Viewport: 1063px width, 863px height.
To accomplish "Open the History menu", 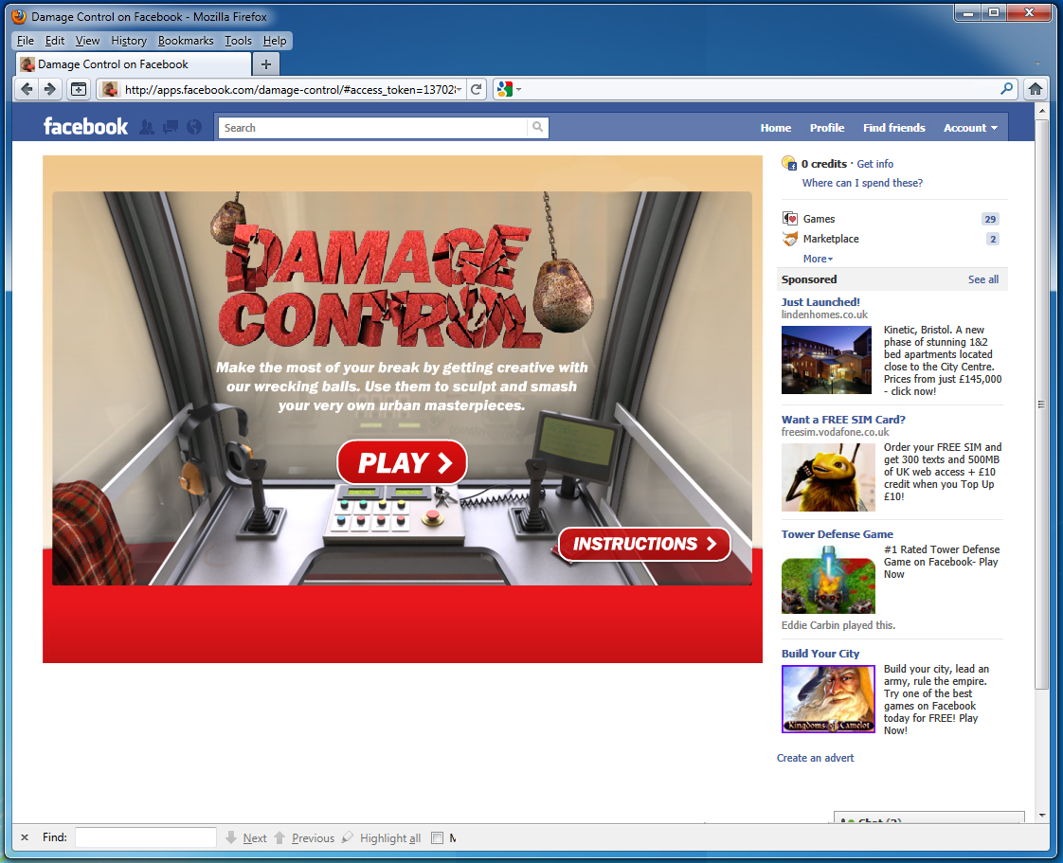I will [129, 41].
